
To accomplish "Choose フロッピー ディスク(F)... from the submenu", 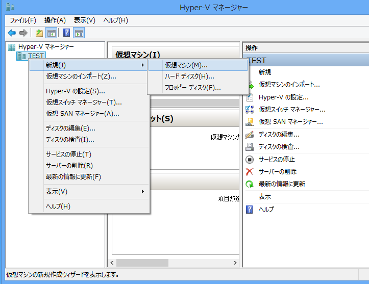I will (198, 88).
